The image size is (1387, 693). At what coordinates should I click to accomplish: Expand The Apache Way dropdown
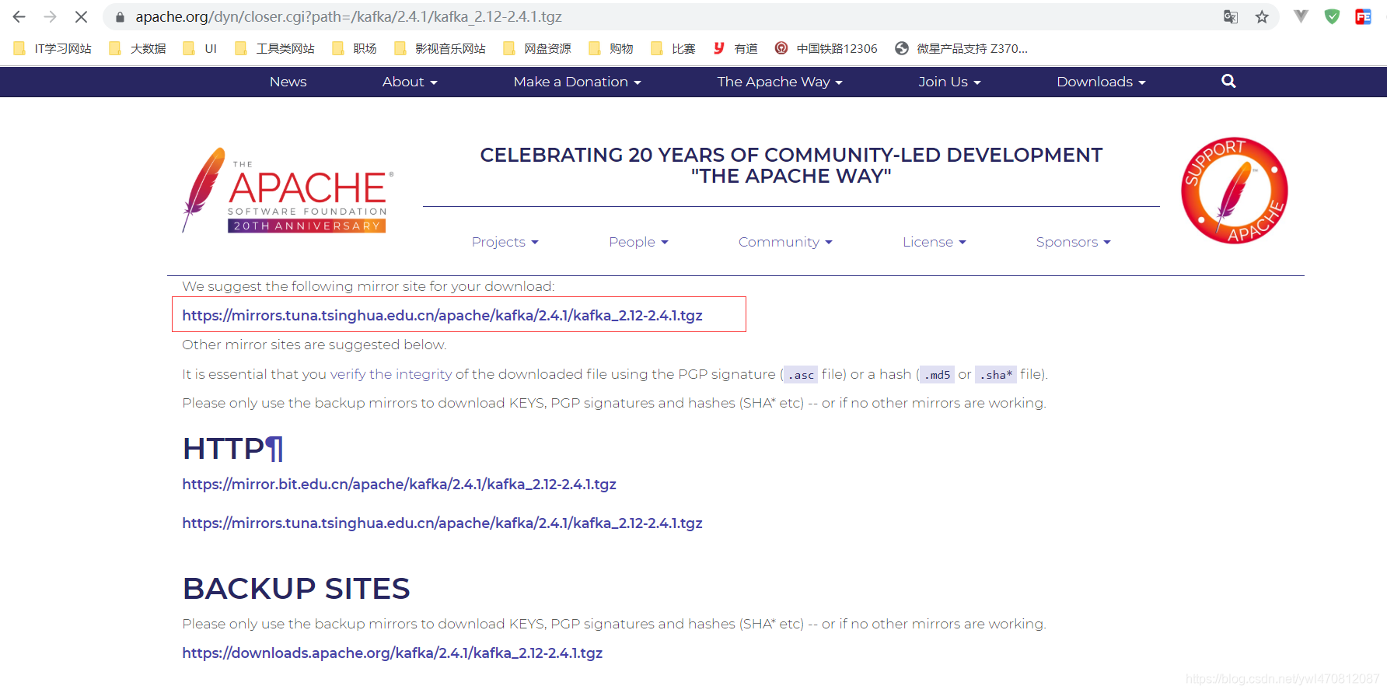(780, 82)
